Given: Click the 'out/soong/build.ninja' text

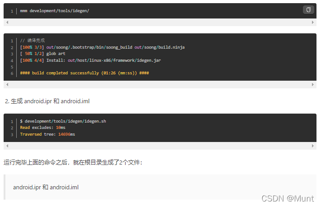Looking at the screenshot, I should [x=159, y=47].
